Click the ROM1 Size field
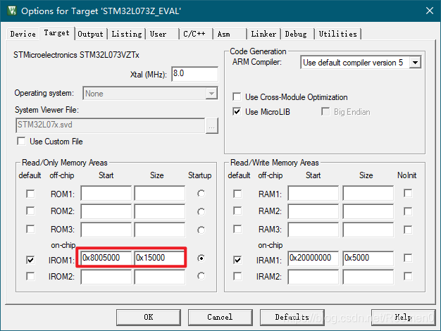This screenshot has width=441, height=331. tap(160, 193)
